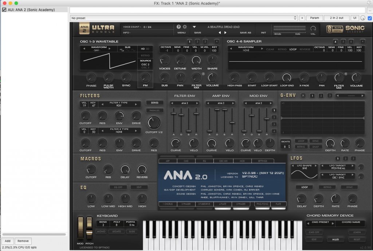
Task: Click the G-ENV RATE knob
Action: (345, 143)
